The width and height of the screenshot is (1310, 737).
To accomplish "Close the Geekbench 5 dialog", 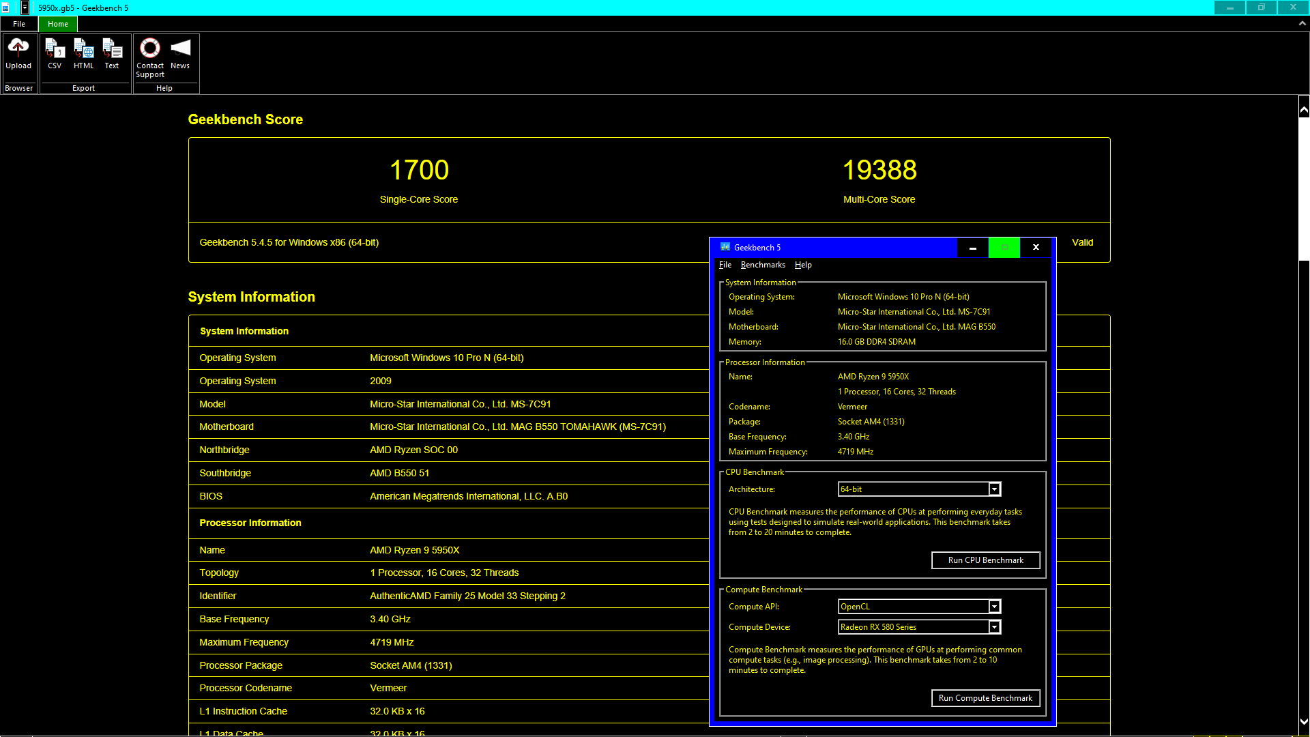I will (x=1036, y=248).
